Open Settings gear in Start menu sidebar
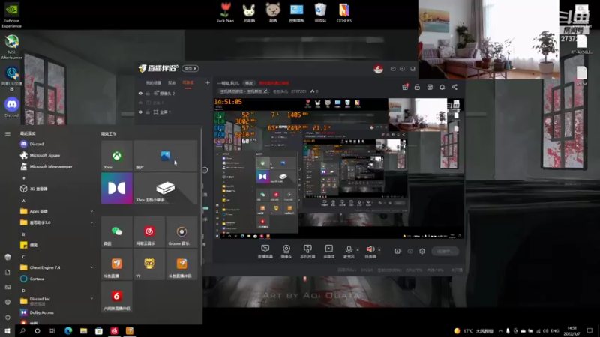The image size is (600, 337). pyautogui.click(x=7, y=302)
